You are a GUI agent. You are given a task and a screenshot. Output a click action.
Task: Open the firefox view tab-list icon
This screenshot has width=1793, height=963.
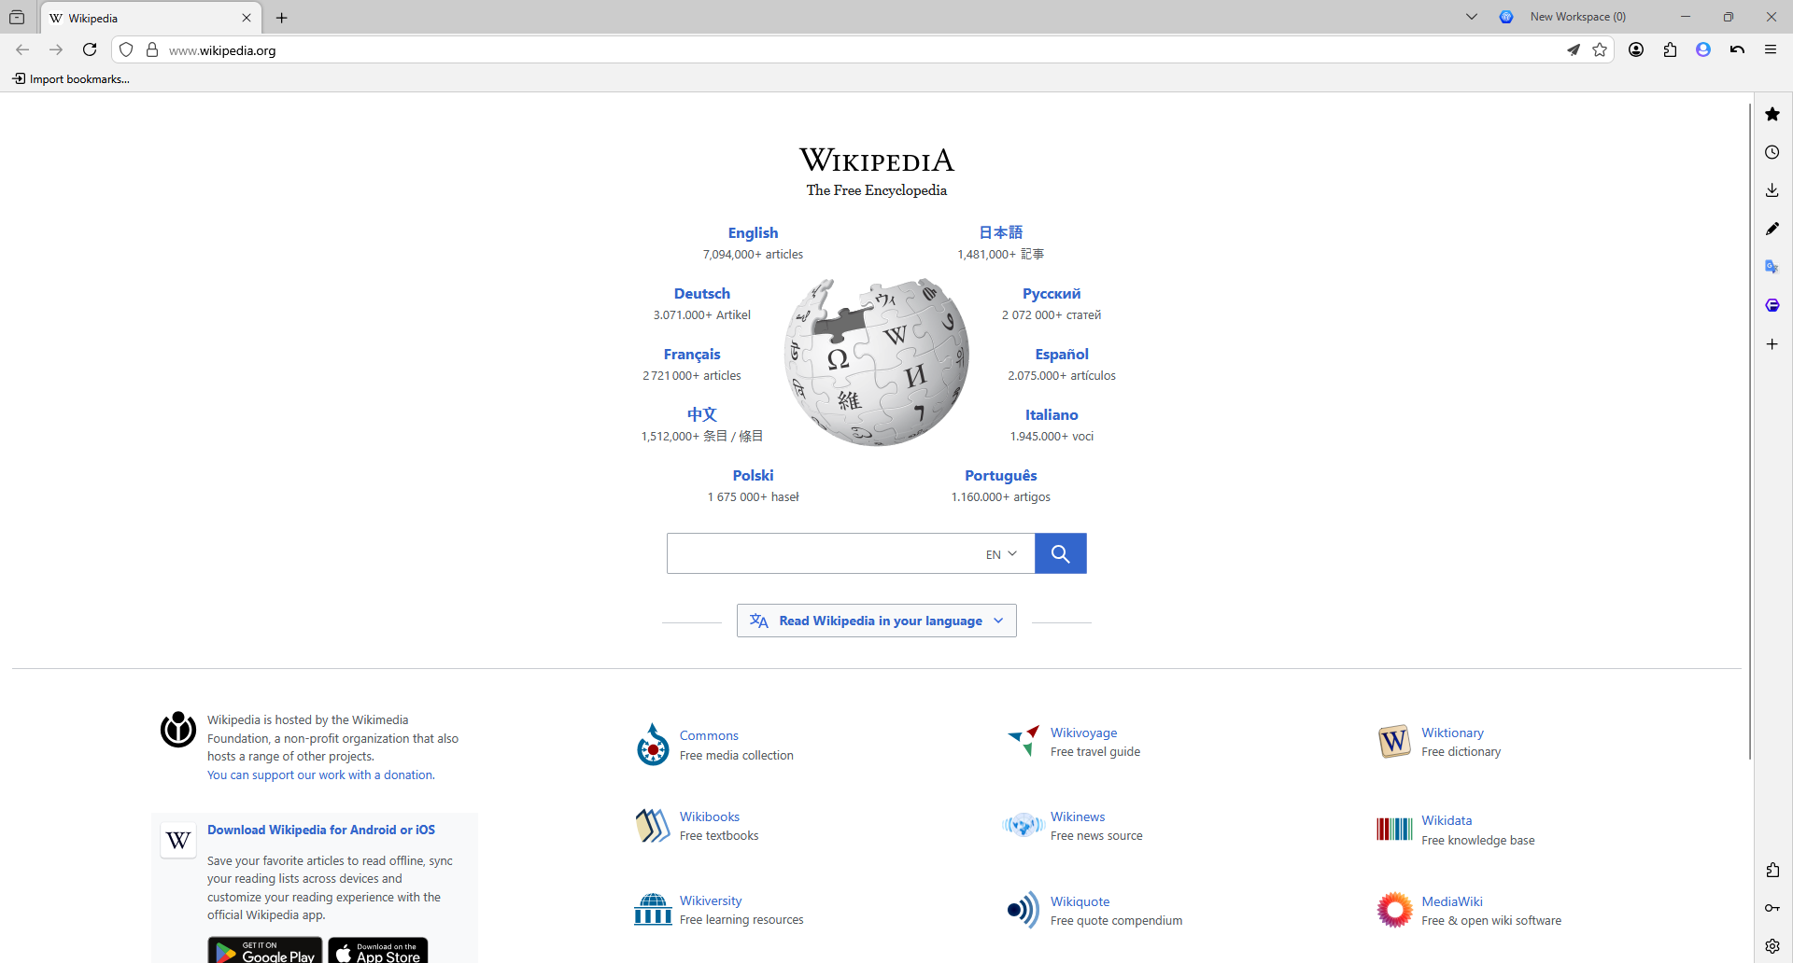pyautogui.click(x=17, y=17)
